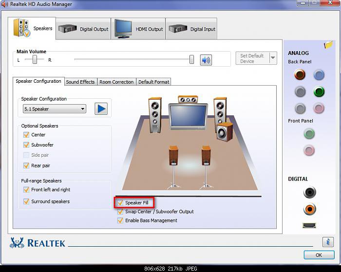Click the gray back panel jack beside the pink jack
Viewport: 341px width, 272px height.
point(300,108)
